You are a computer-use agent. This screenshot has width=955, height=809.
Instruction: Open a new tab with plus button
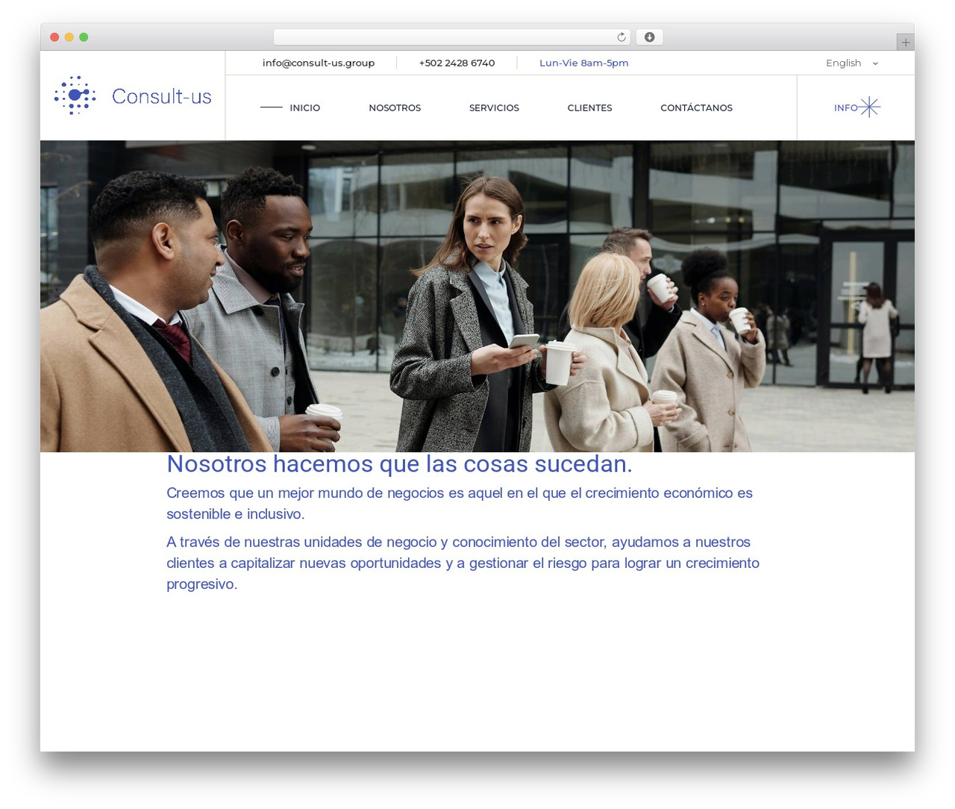(x=905, y=43)
